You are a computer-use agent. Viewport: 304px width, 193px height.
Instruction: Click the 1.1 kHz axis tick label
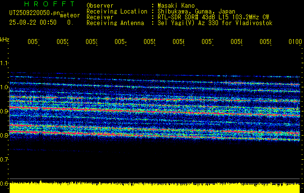click(4, 63)
